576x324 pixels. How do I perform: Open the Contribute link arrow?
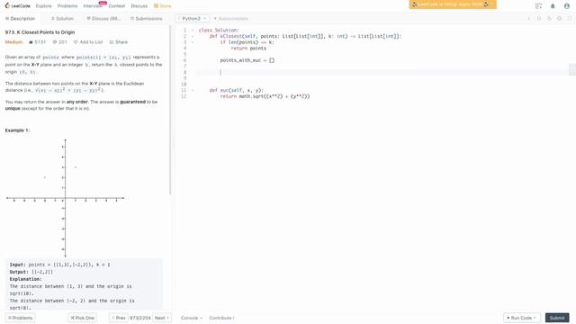click(234, 318)
